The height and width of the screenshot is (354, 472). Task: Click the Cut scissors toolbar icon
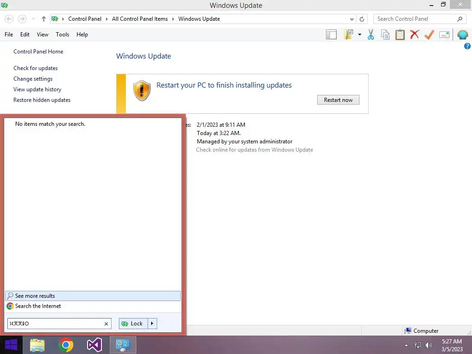coord(371,35)
